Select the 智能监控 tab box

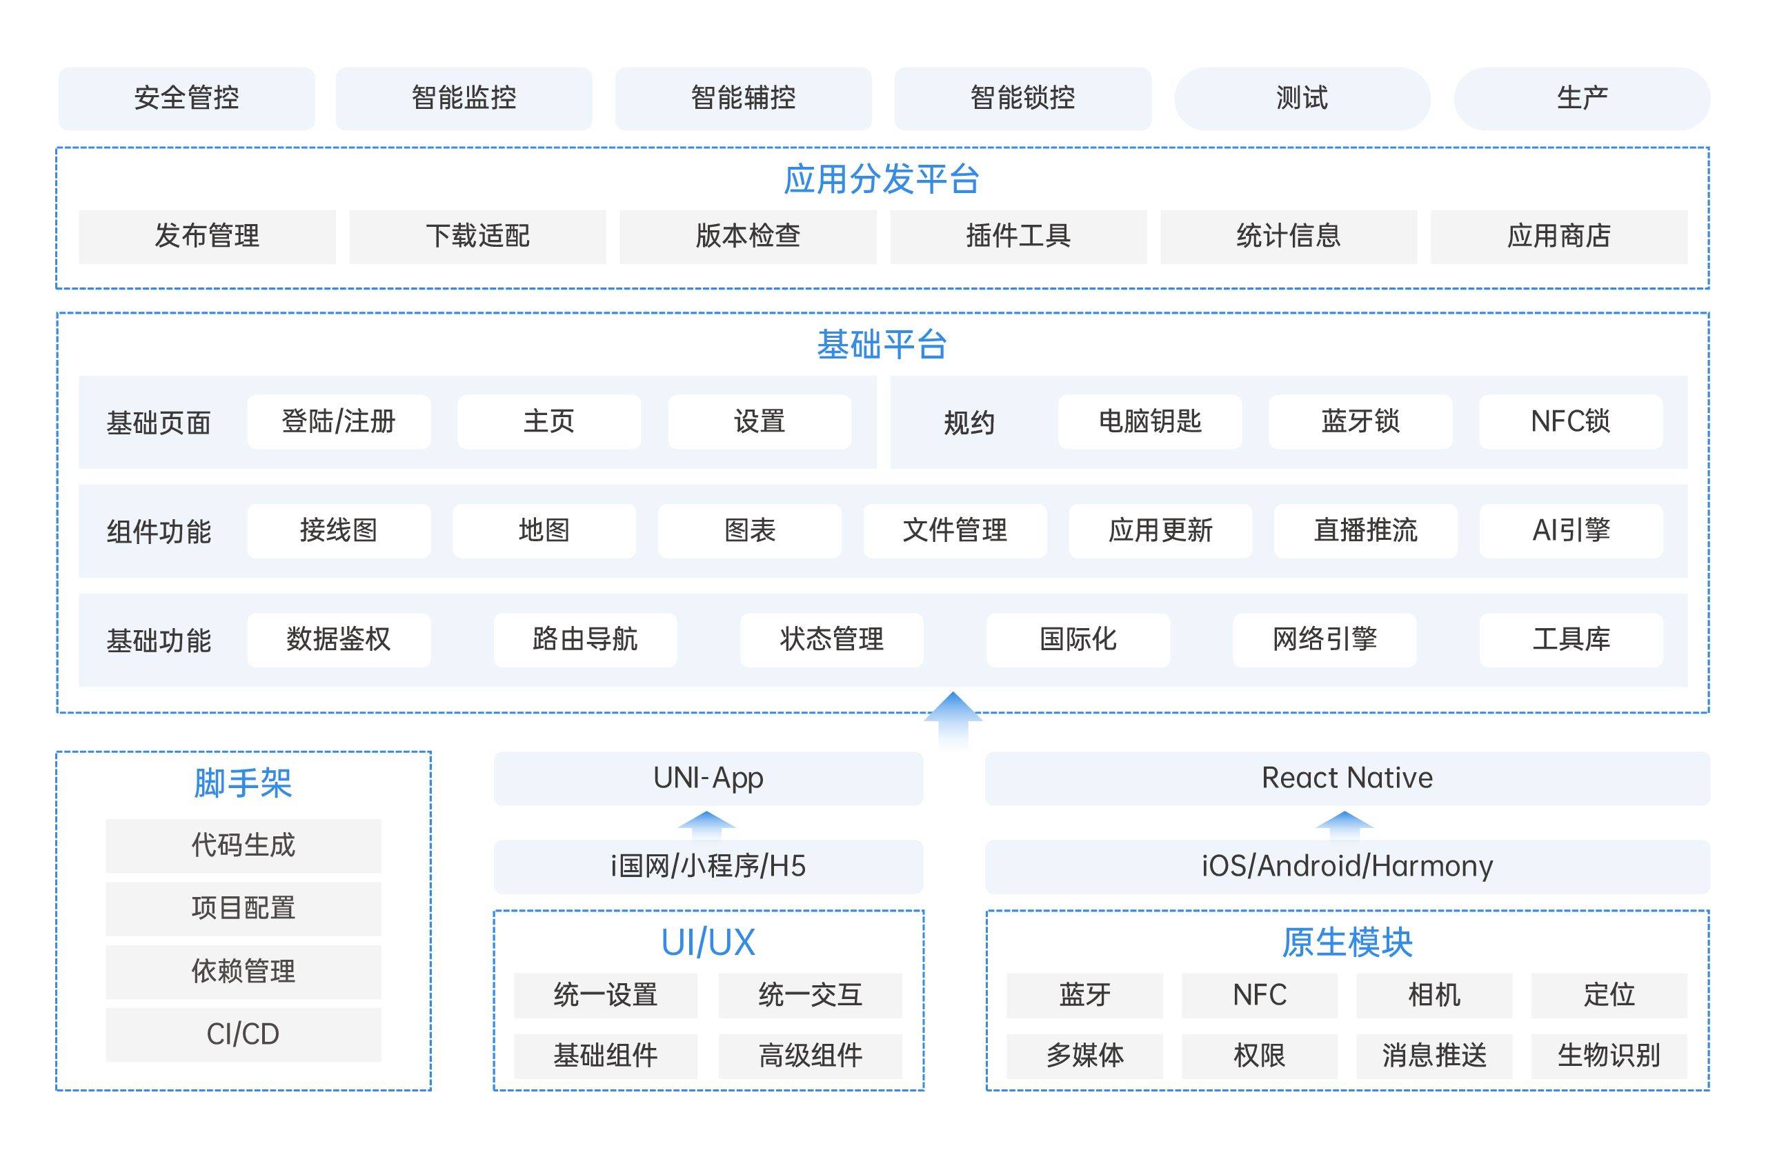(x=464, y=99)
